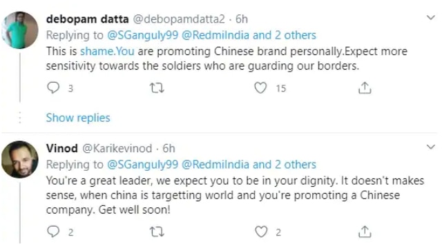Share Vinod's tweet via share icon
Image resolution: width=442 pixels, height=248 pixels.
pos(365,231)
